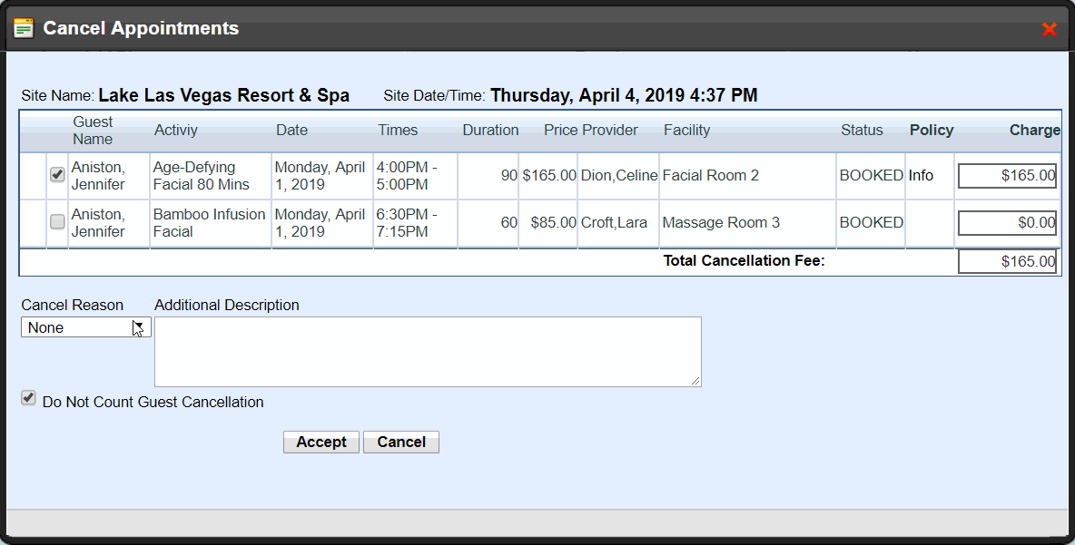The width and height of the screenshot is (1075, 545).
Task: Click the Guest Name column header
Action: tap(93, 130)
